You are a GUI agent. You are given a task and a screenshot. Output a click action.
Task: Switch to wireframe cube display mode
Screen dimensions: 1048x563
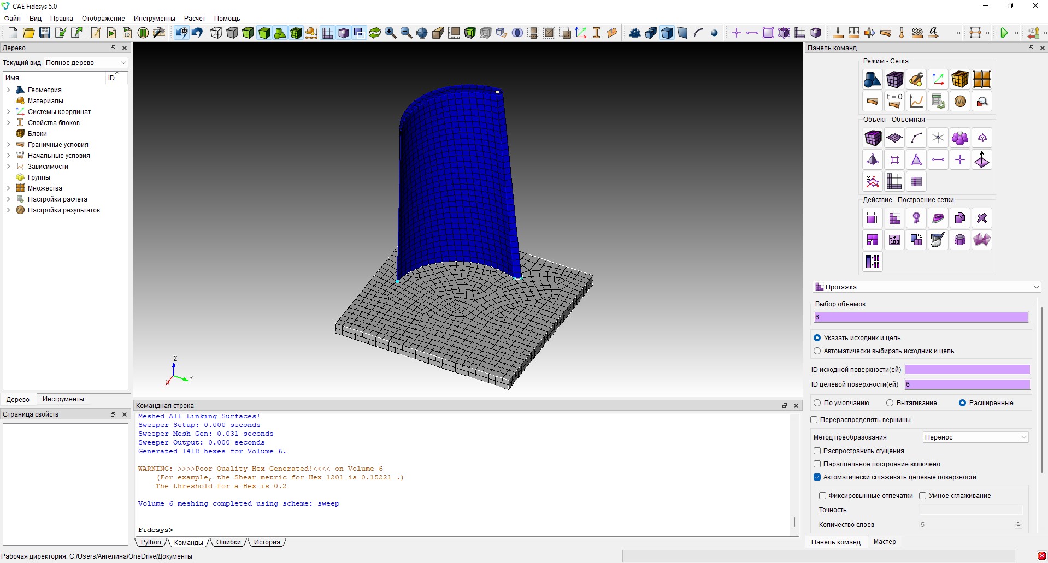coord(216,33)
